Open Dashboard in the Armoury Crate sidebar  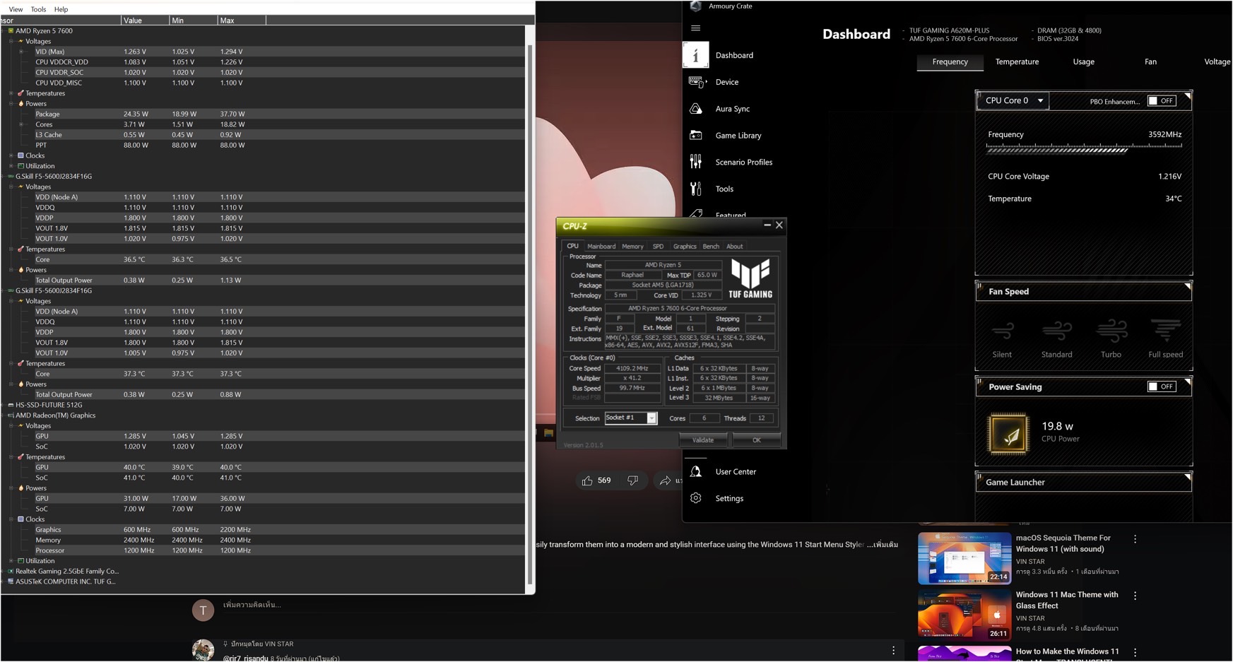734,55
